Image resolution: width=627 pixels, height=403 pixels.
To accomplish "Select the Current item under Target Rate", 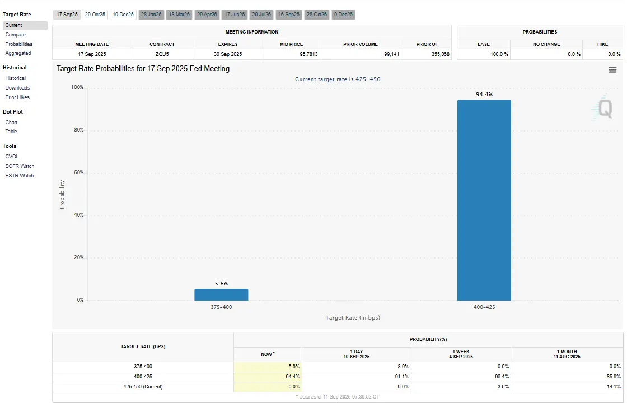I will [14, 25].
